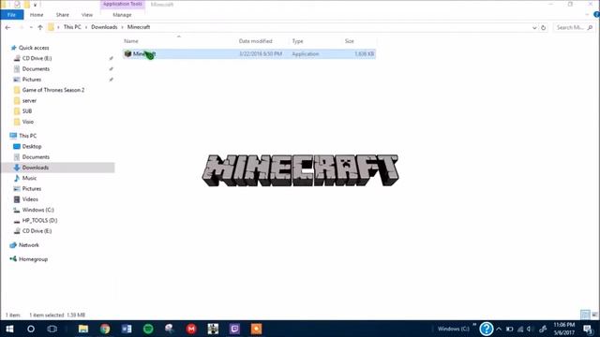Switch to large icons view layout
The height and width of the screenshot is (337, 600).
coord(594,315)
